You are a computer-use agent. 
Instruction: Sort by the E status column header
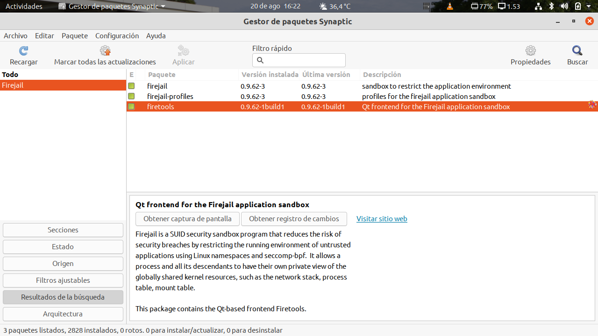[x=135, y=75]
